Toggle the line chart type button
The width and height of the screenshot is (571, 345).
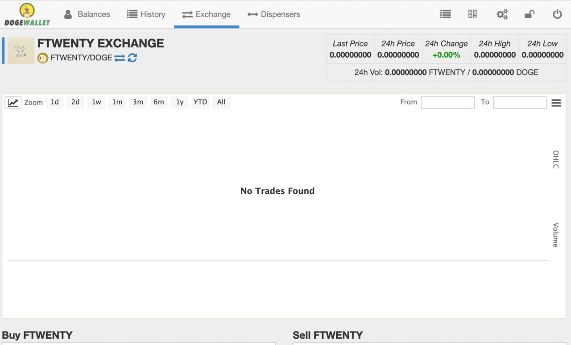[13, 103]
